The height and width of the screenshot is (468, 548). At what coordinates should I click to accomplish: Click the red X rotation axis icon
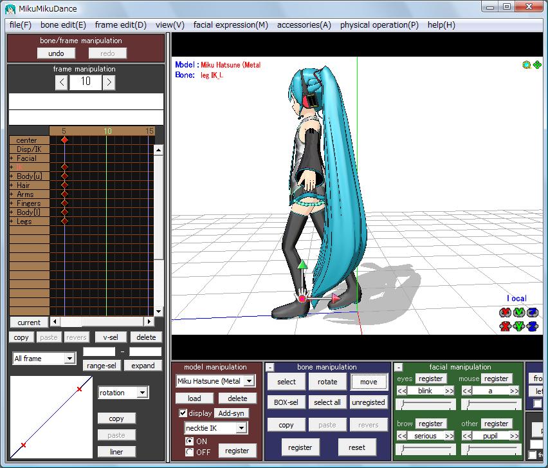(x=505, y=312)
